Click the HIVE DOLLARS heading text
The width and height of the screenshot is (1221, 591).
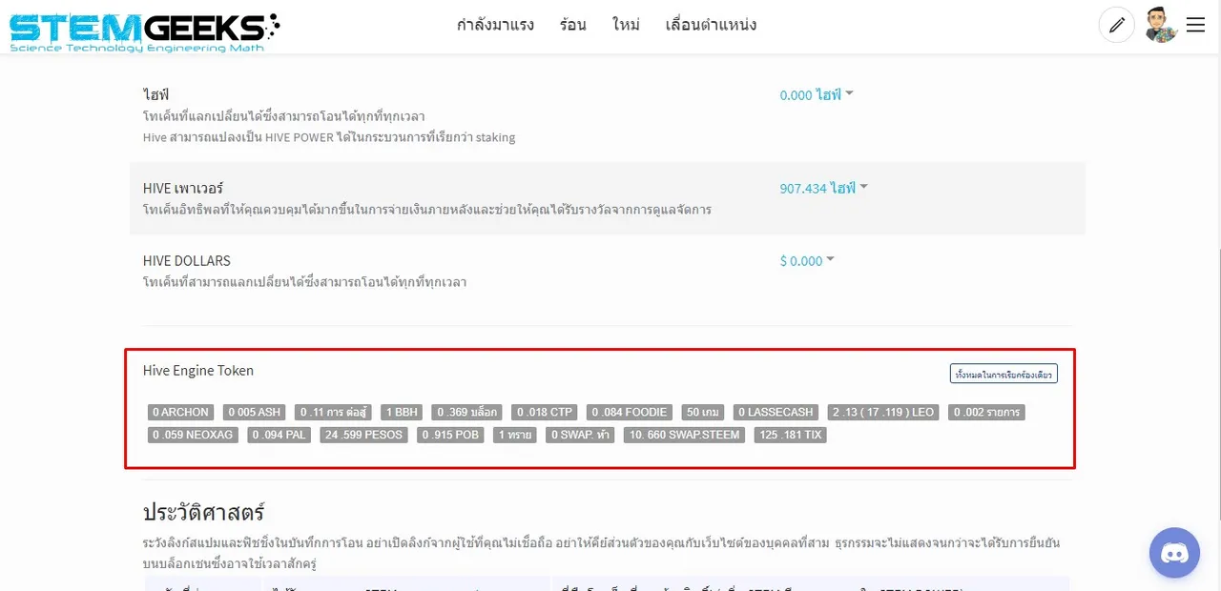[x=187, y=261]
